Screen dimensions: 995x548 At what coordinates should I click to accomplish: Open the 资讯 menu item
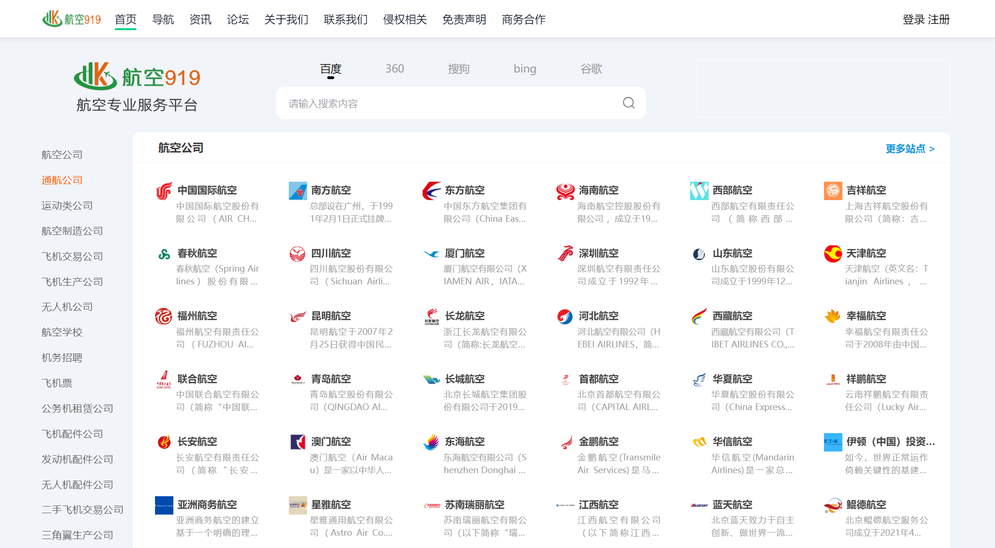pyautogui.click(x=200, y=19)
